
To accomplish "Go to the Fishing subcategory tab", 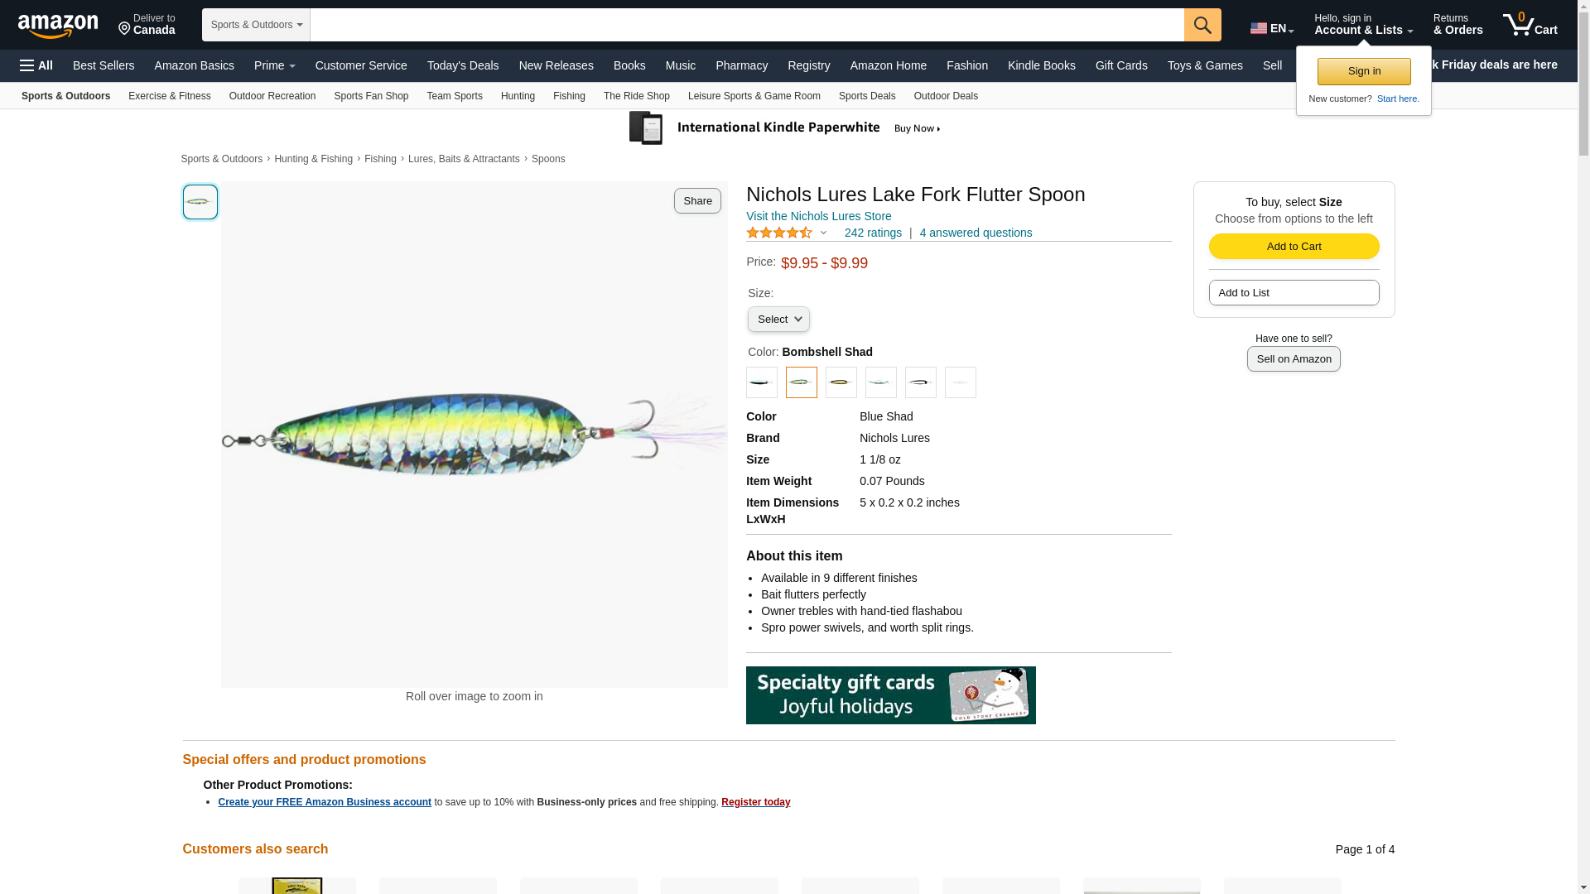I will point(569,96).
